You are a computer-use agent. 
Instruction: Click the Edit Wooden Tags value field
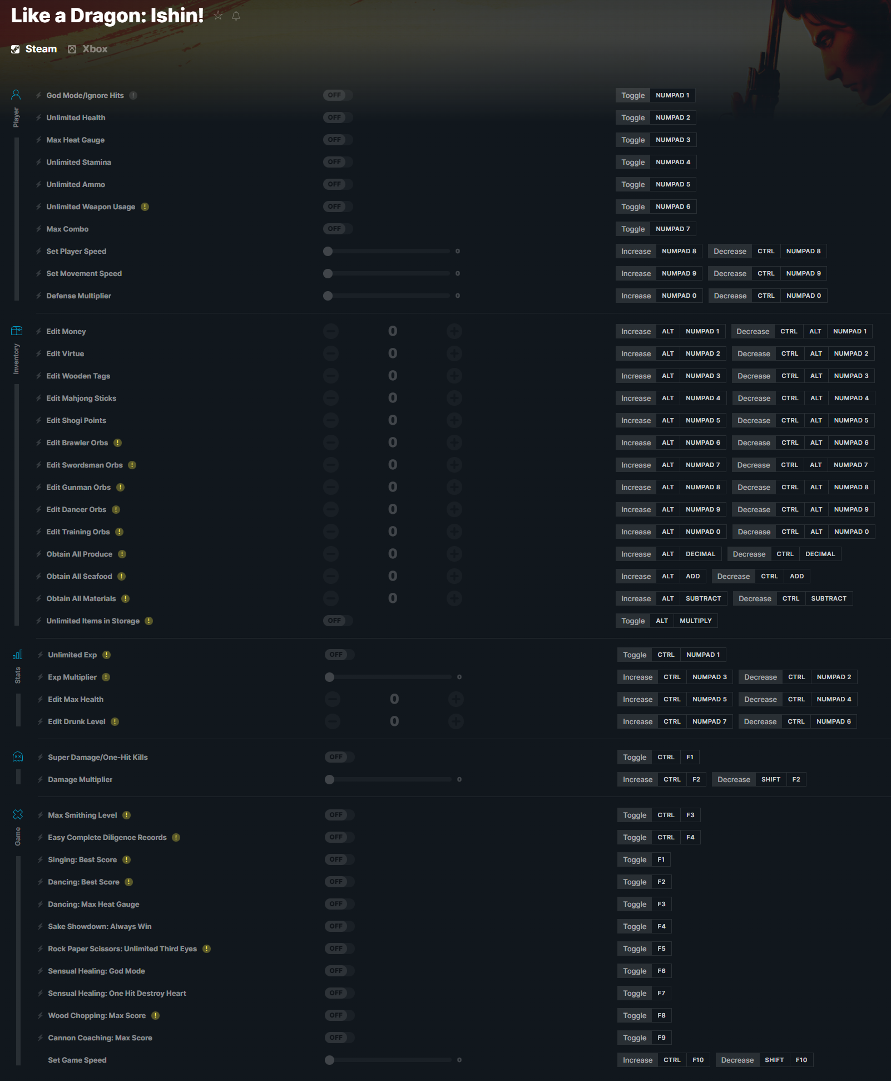(393, 376)
